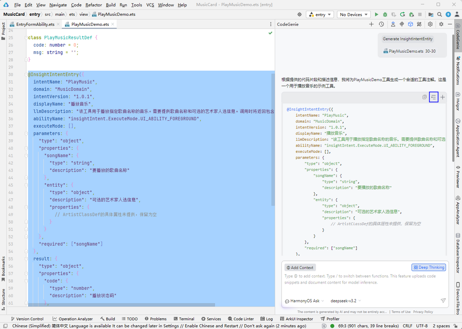Viewport: 462px width, 329px height.
Task: Open the entry run configuration dropdown
Action: tap(320, 15)
